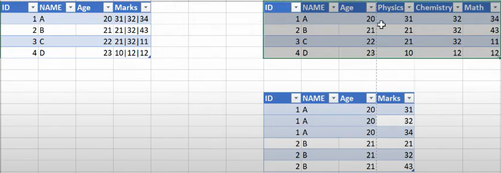Open Age filter in the leftmost table
Screen dimensions: 501x173
click(108, 7)
